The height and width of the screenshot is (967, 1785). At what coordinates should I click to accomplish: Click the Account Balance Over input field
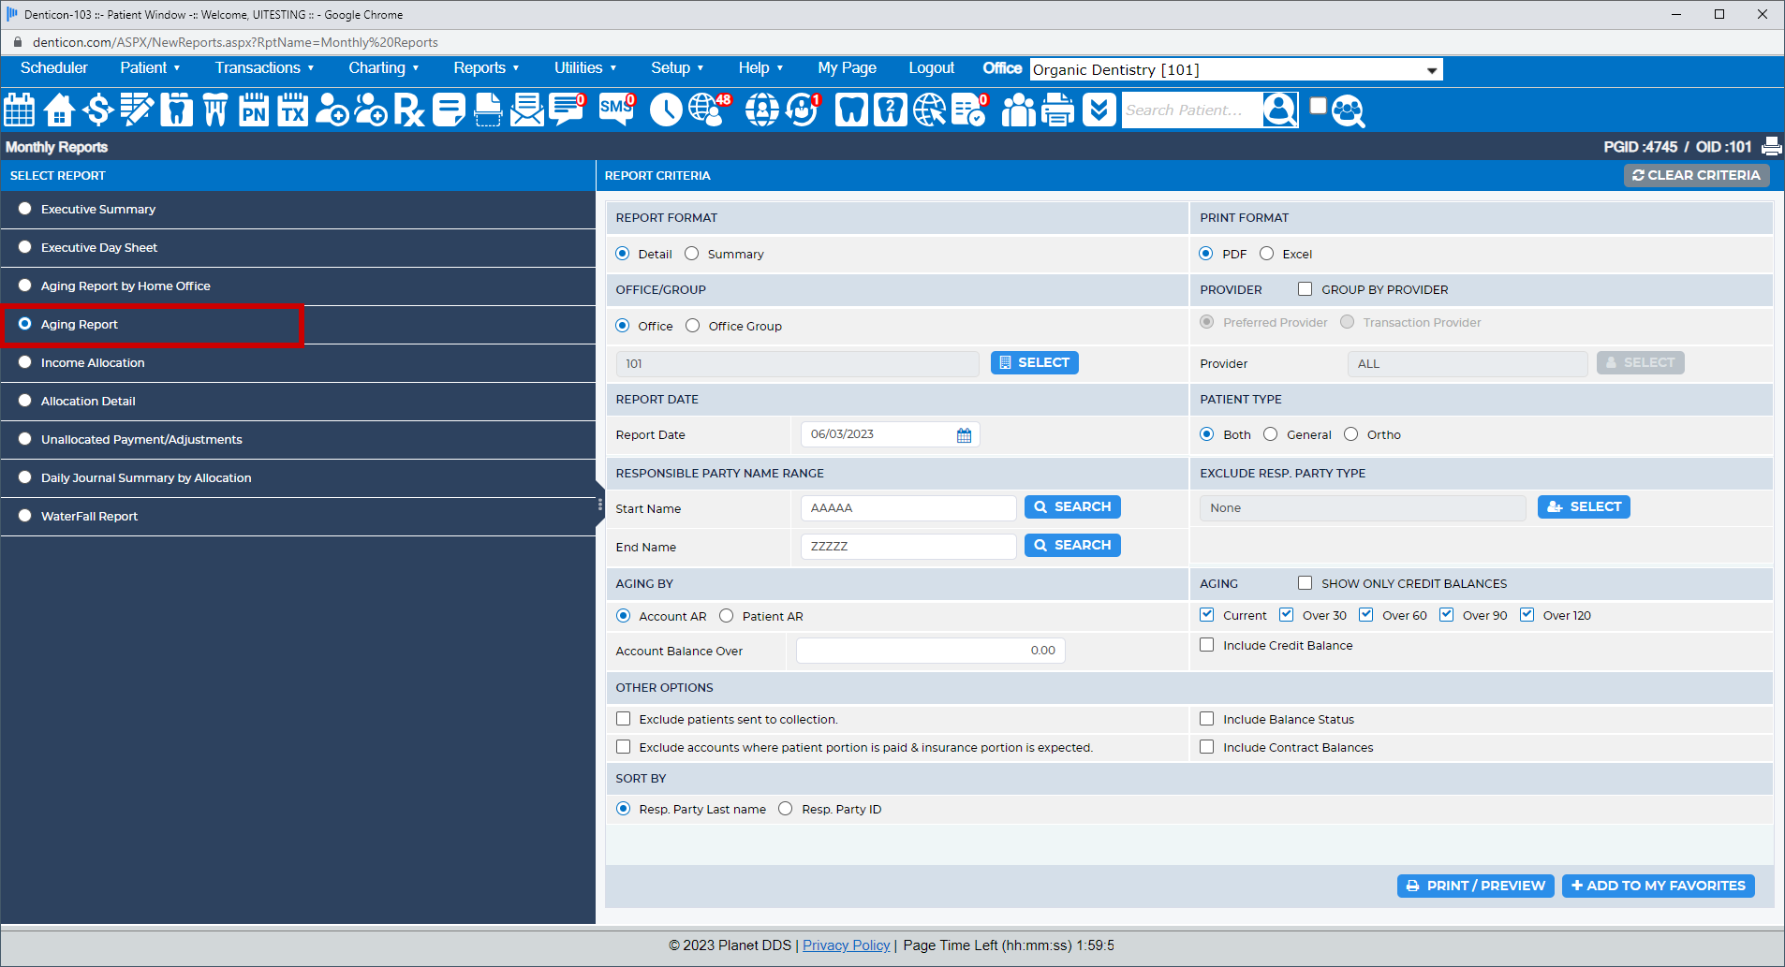coord(929,650)
